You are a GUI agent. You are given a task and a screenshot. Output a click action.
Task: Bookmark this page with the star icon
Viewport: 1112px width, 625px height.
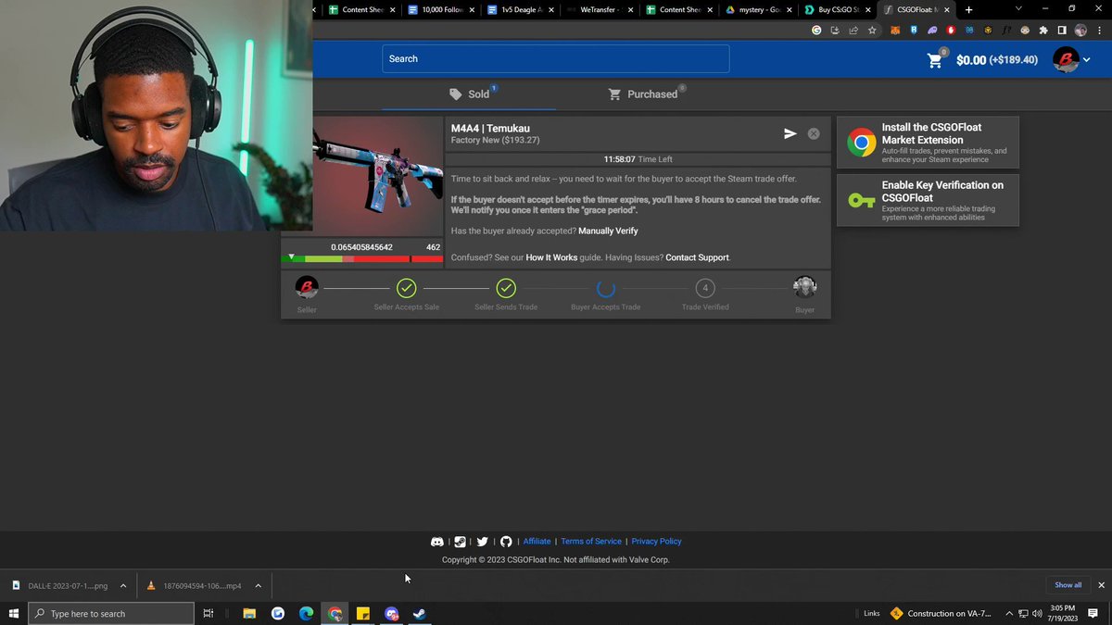[x=872, y=30]
